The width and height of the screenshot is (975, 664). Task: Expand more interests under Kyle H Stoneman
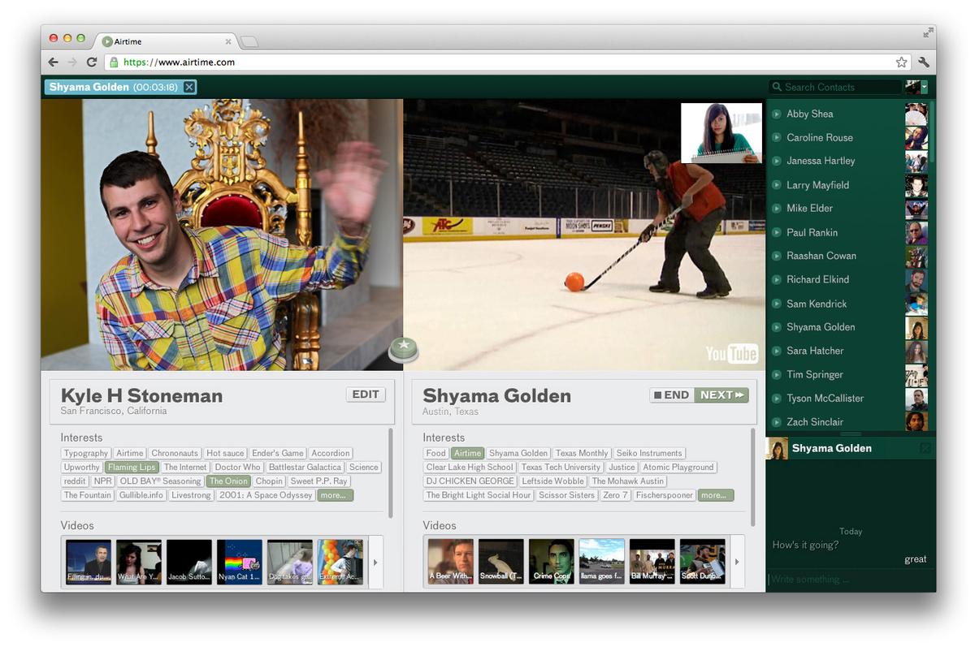tap(335, 495)
